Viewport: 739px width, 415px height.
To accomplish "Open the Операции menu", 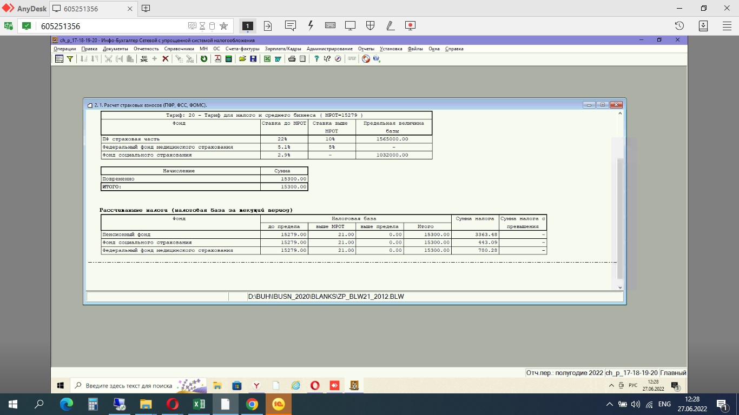I will tap(65, 49).
